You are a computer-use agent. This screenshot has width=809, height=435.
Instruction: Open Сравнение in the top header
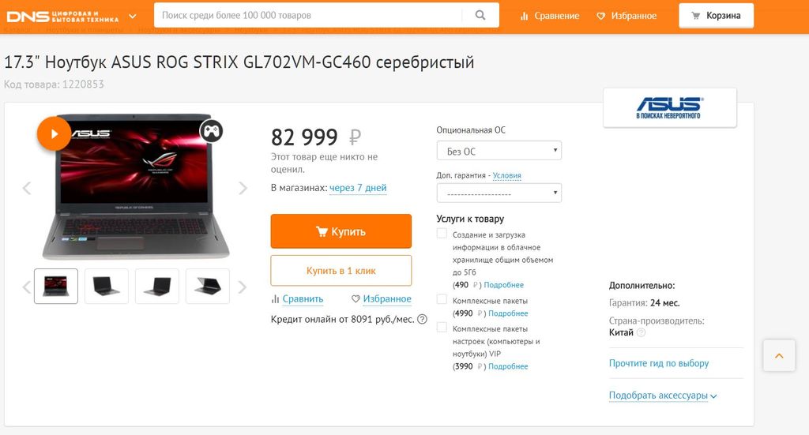pos(550,16)
